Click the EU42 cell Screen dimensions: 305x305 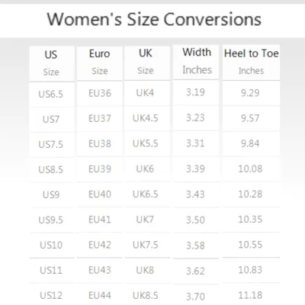tap(100, 245)
